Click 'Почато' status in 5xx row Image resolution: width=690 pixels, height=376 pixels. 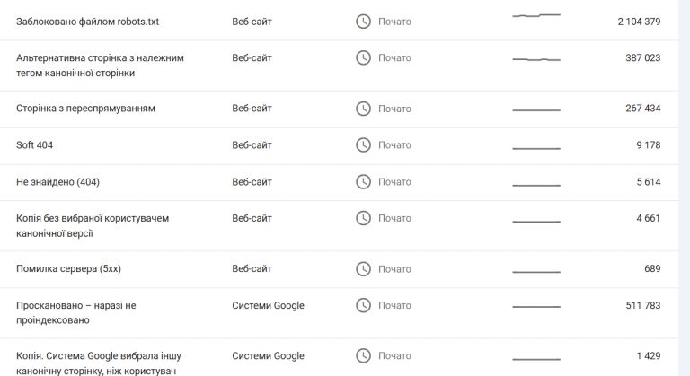click(394, 269)
